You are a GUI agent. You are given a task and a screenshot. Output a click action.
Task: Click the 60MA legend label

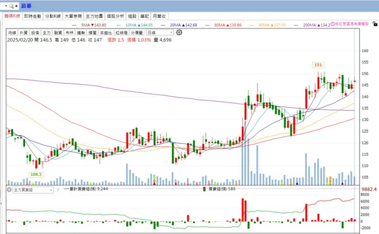tap(228, 25)
